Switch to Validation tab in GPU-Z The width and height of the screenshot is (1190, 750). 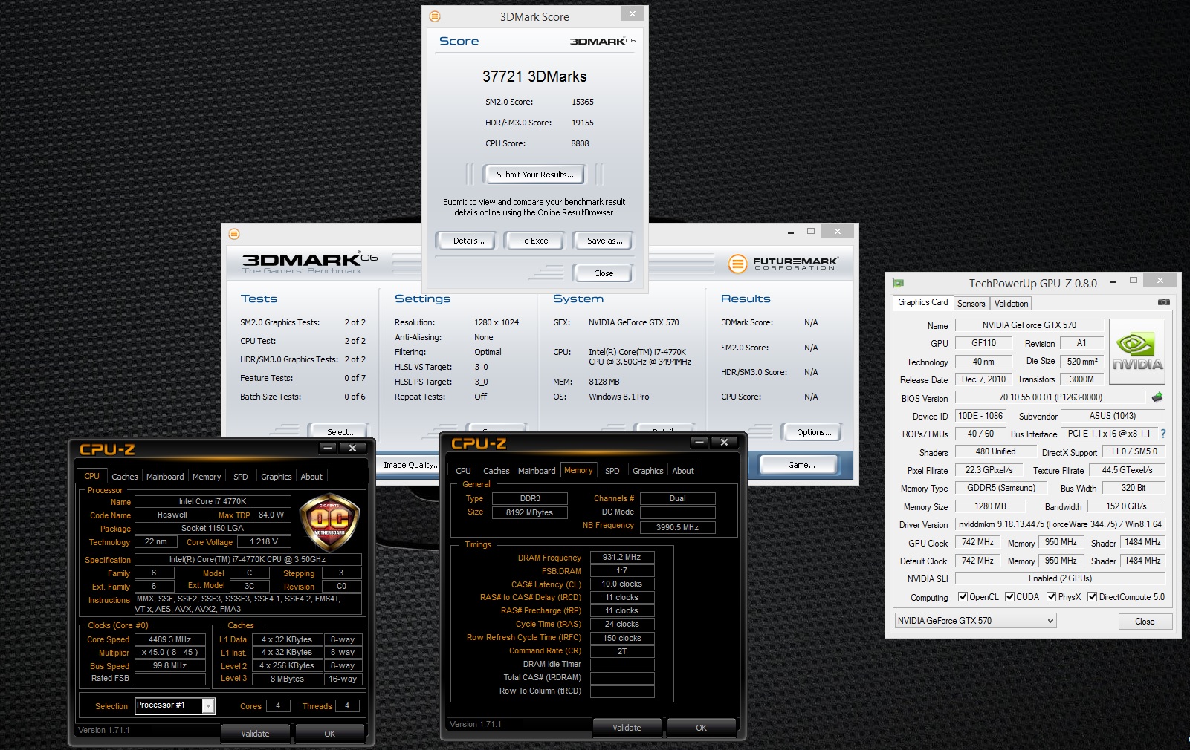[x=1011, y=304]
